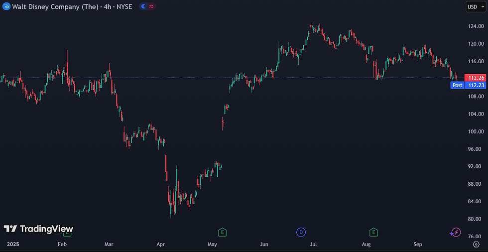488x252 pixels.
Task: Click the 116.00 price axis label
Action: (476, 61)
